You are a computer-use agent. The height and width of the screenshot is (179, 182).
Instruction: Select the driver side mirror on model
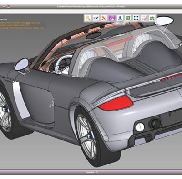click(21, 64)
